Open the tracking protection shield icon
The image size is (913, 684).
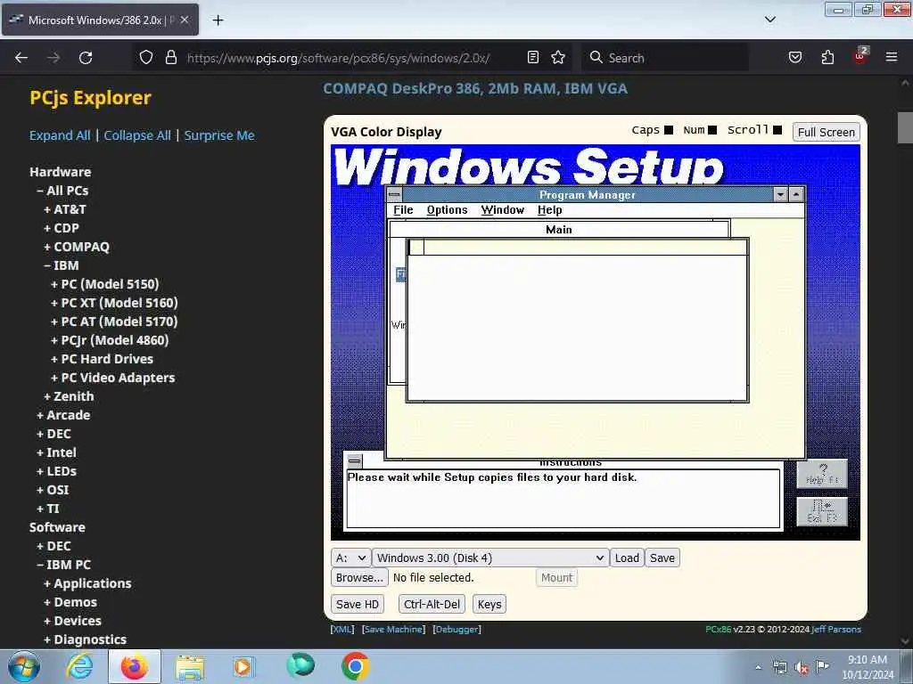[146, 58]
